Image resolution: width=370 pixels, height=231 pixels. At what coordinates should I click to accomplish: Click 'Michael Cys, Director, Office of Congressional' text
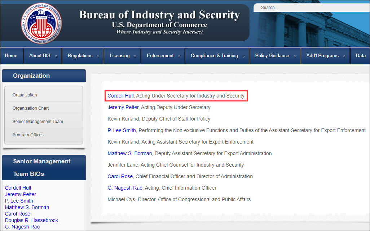coord(159,200)
